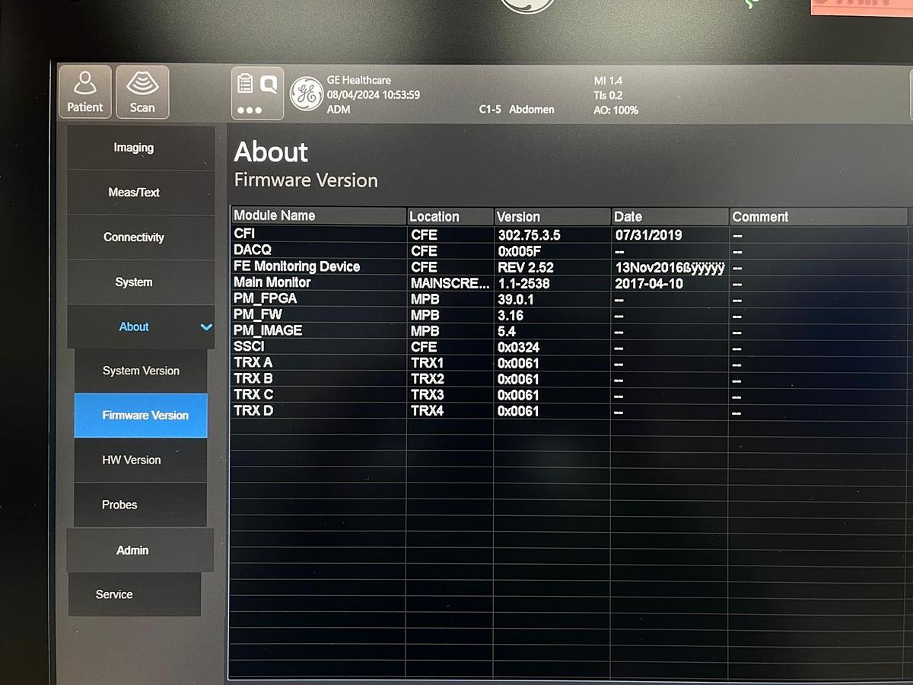Open the Admin section
The image size is (913, 685).
(x=132, y=550)
